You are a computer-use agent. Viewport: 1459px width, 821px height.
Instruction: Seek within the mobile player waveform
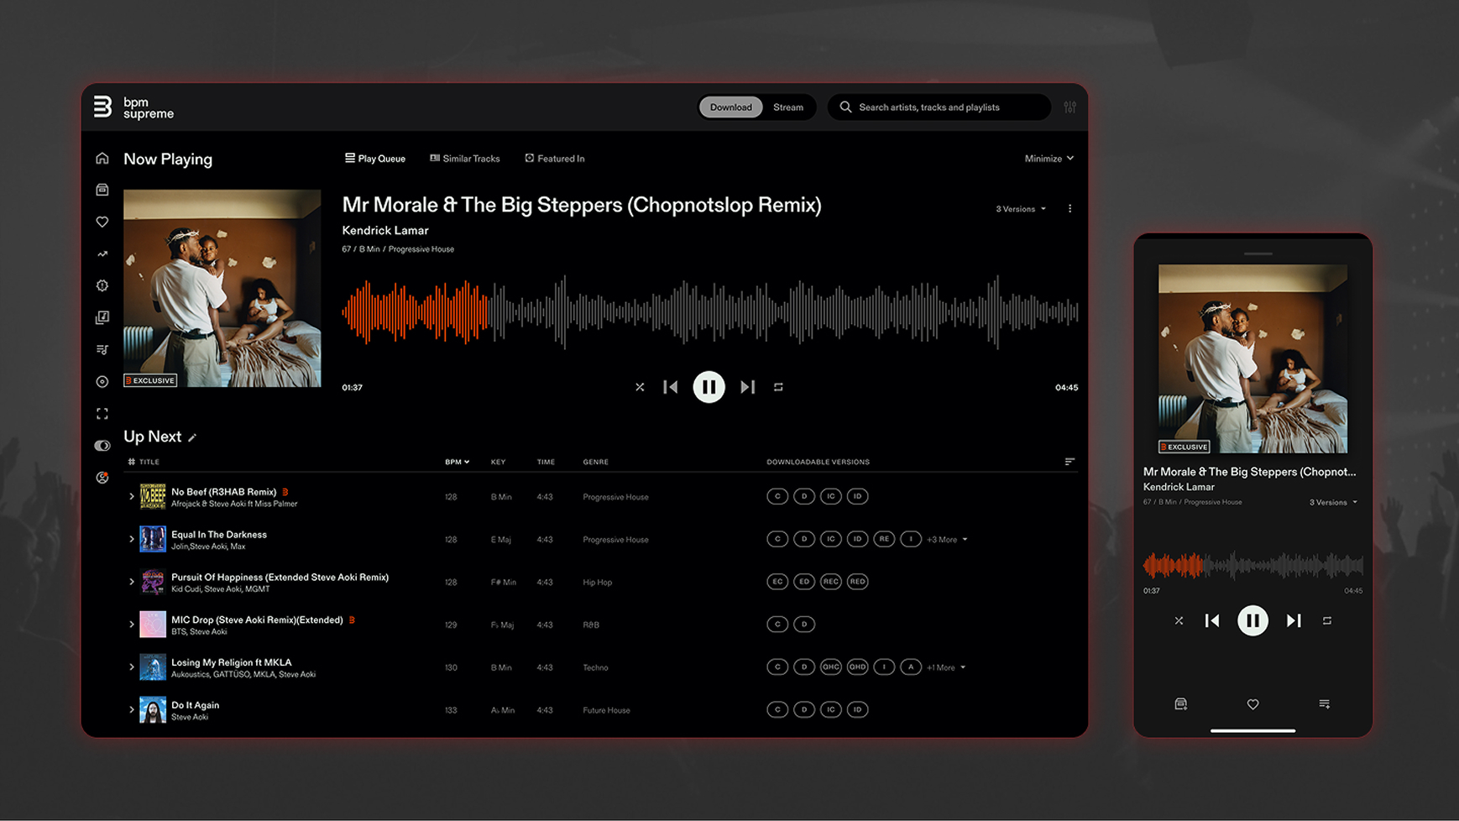coord(1252,566)
